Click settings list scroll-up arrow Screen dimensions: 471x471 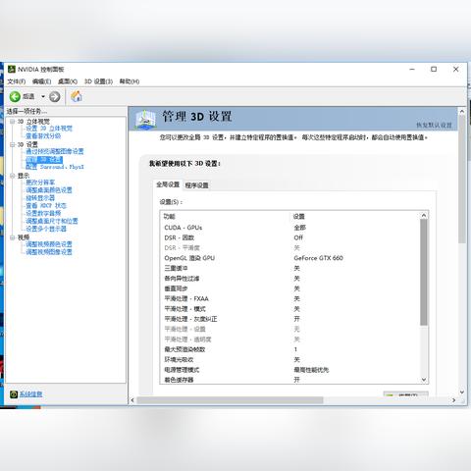pyautogui.click(x=424, y=215)
